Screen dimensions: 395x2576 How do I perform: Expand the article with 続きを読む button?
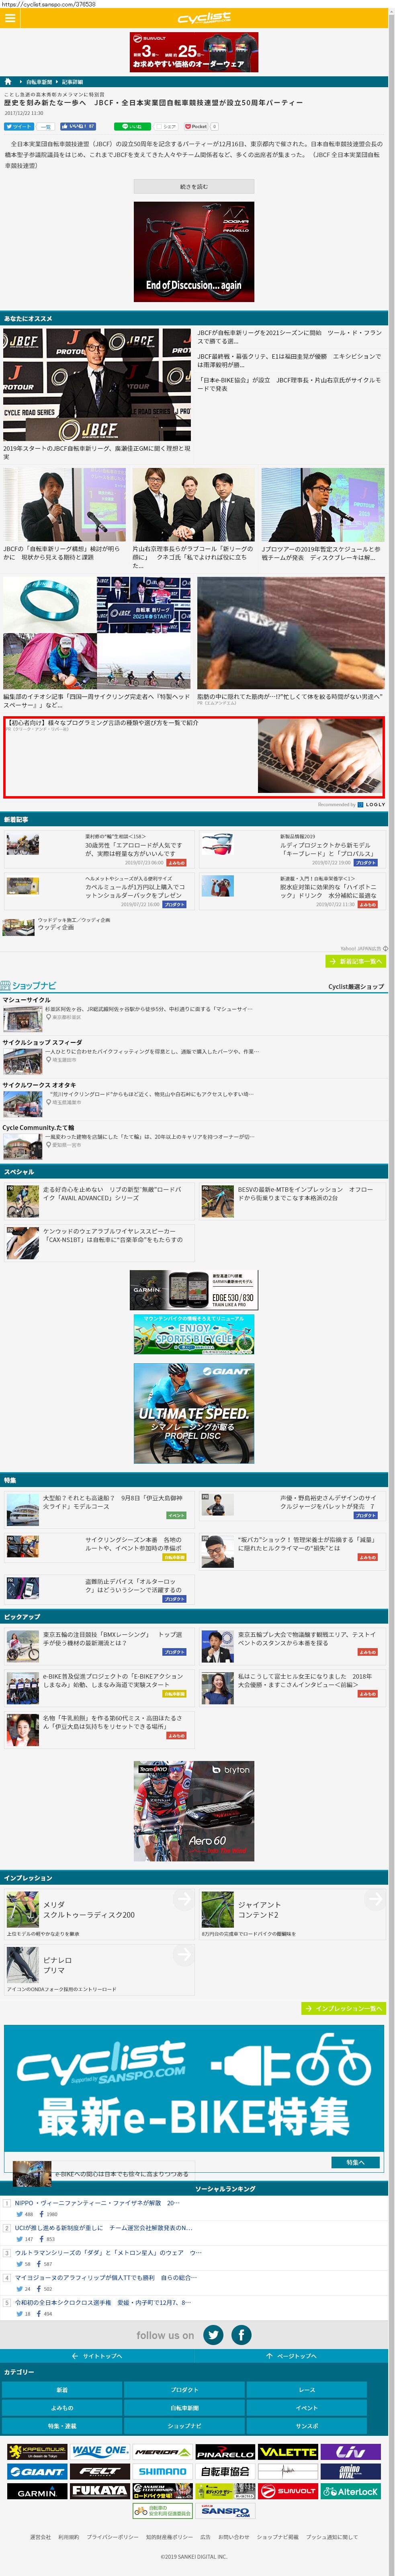click(x=193, y=186)
